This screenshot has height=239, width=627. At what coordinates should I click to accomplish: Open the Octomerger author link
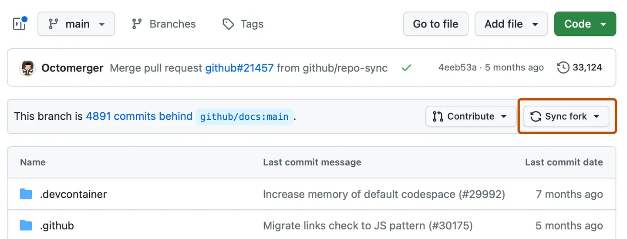pyautogui.click(x=72, y=68)
